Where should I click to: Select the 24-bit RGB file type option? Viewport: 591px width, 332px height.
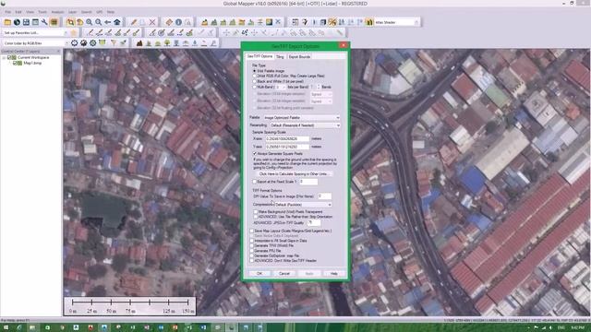(x=255, y=76)
